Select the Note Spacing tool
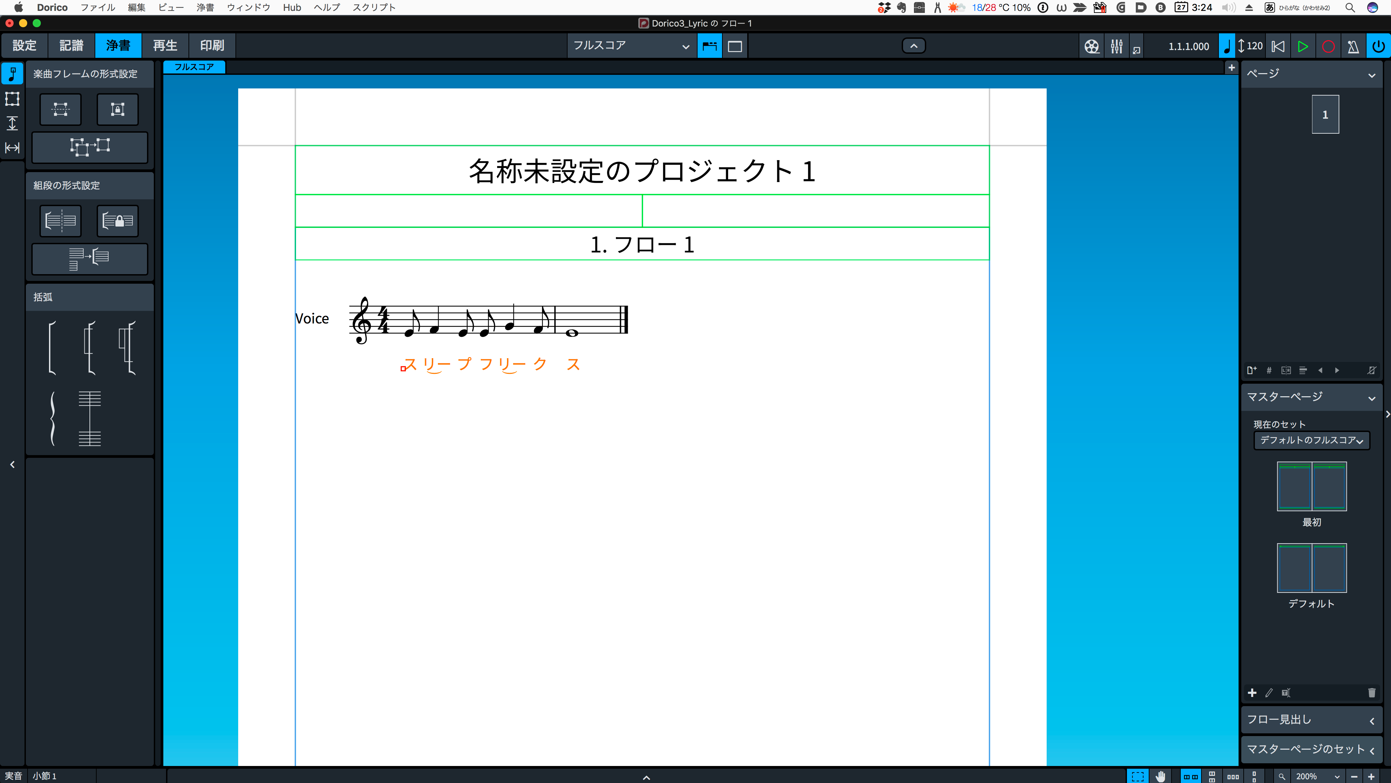Viewport: 1391px width, 783px height. [12, 147]
